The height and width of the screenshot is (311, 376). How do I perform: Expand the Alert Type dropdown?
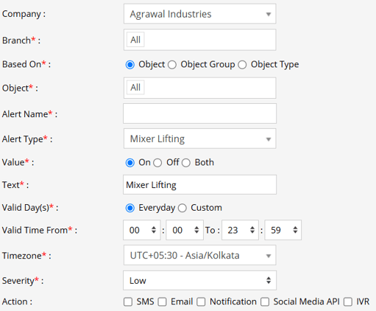pos(199,139)
